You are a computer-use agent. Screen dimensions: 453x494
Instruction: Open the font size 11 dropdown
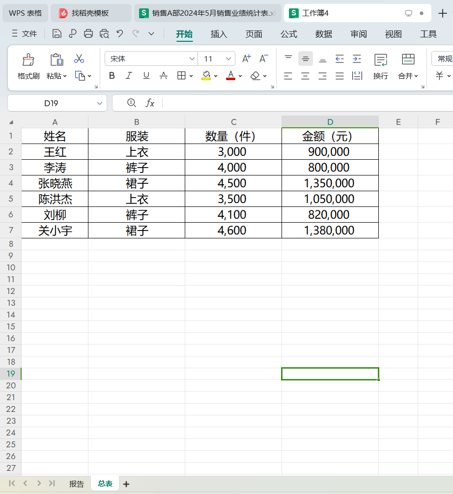[228, 58]
